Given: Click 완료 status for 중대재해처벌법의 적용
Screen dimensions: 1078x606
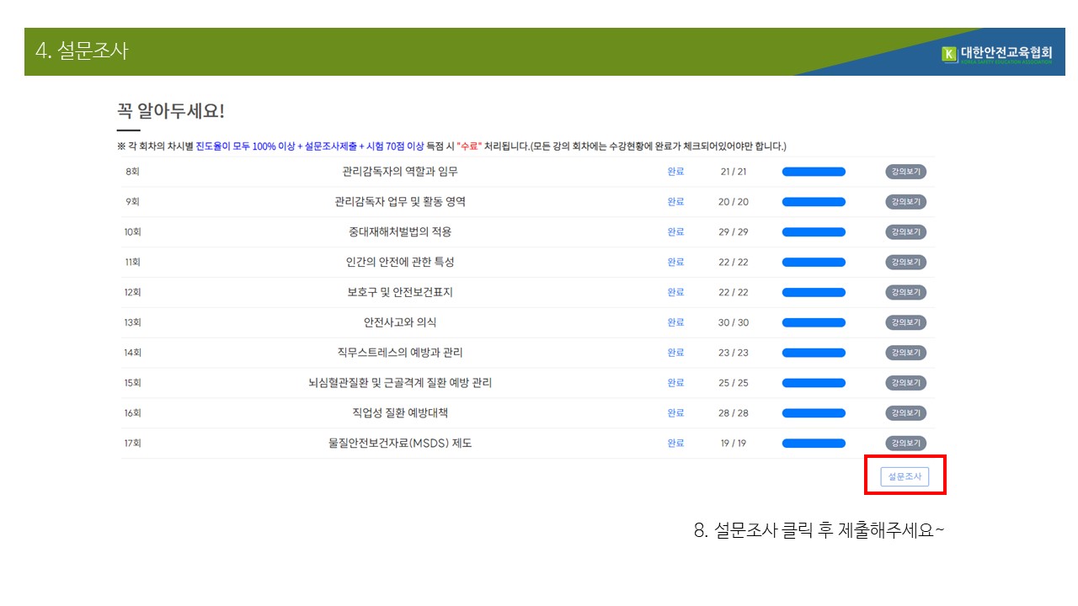Looking at the screenshot, I should 675,232.
